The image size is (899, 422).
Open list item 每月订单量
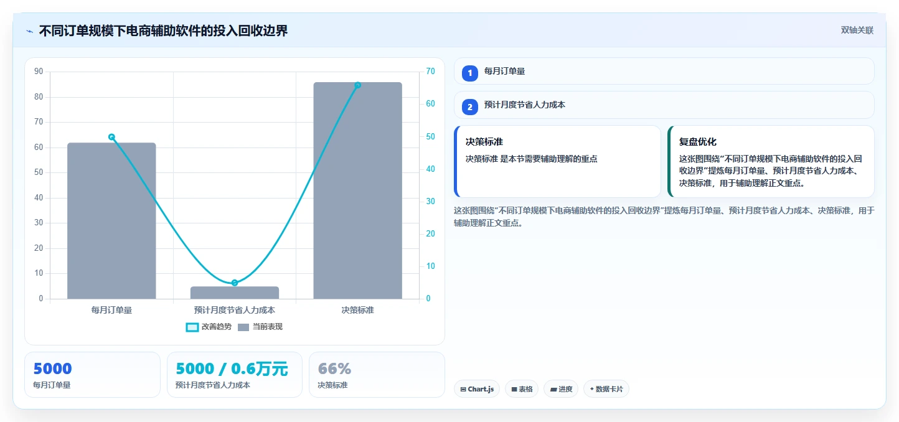[664, 71]
